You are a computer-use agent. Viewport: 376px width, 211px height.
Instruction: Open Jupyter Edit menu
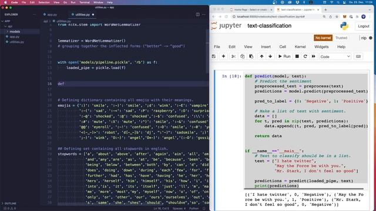[232, 47]
